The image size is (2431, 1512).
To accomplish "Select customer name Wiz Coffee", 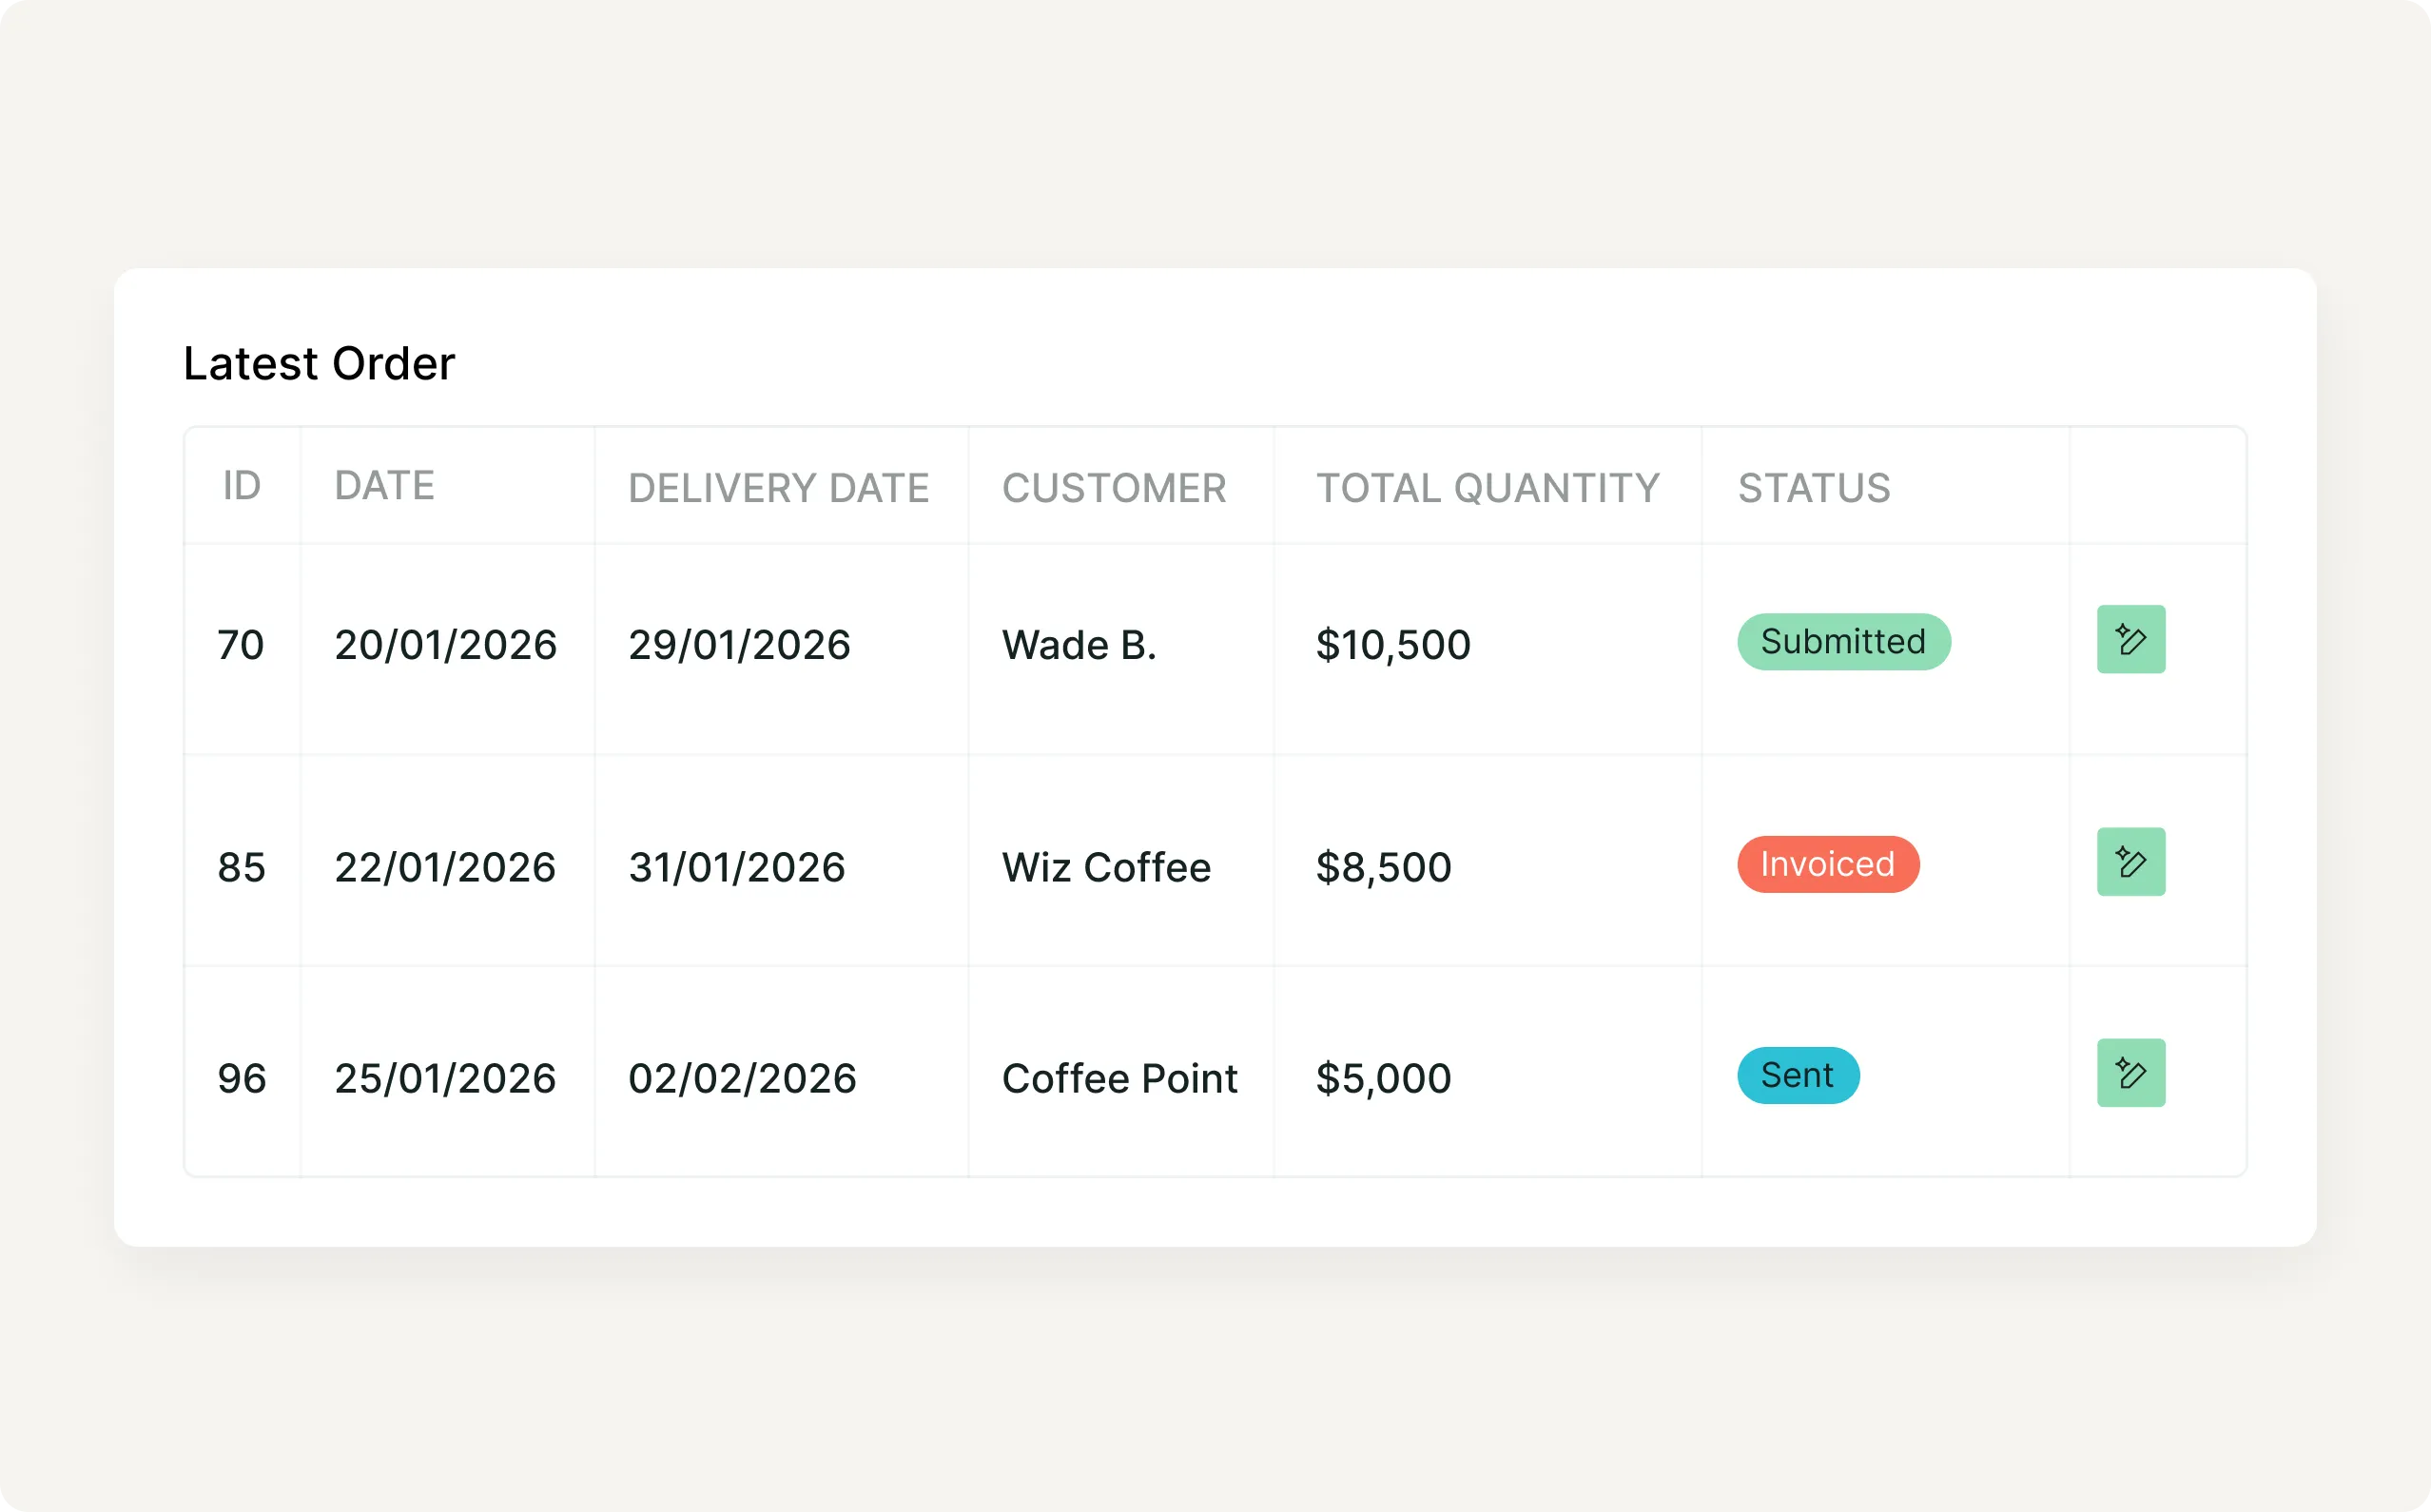I will [x=1105, y=868].
